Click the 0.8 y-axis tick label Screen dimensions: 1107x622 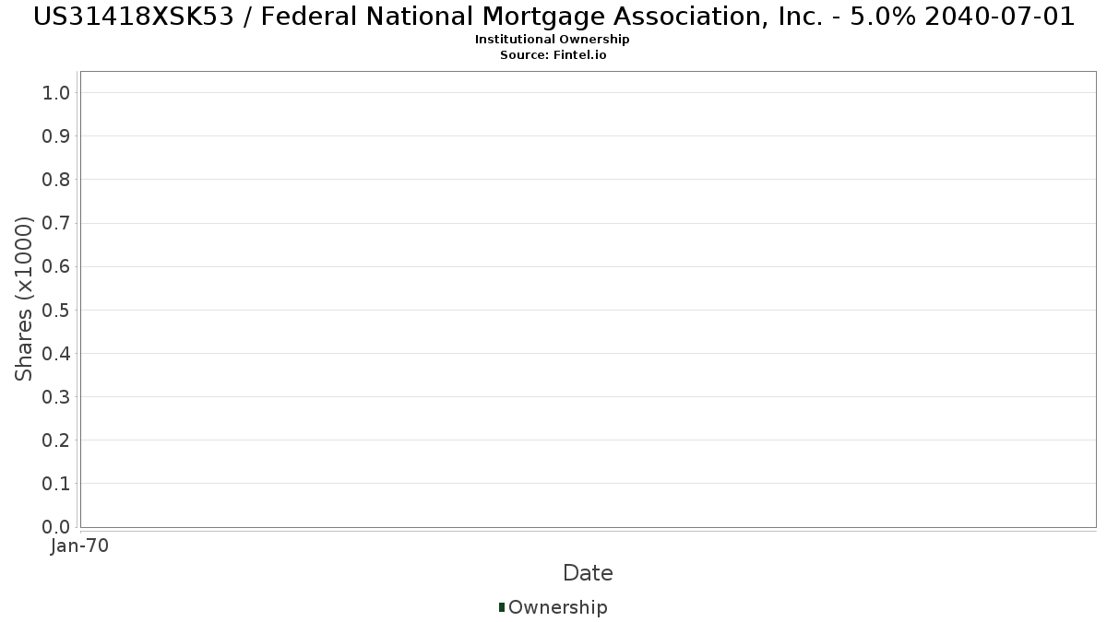pyautogui.click(x=56, y=180)
